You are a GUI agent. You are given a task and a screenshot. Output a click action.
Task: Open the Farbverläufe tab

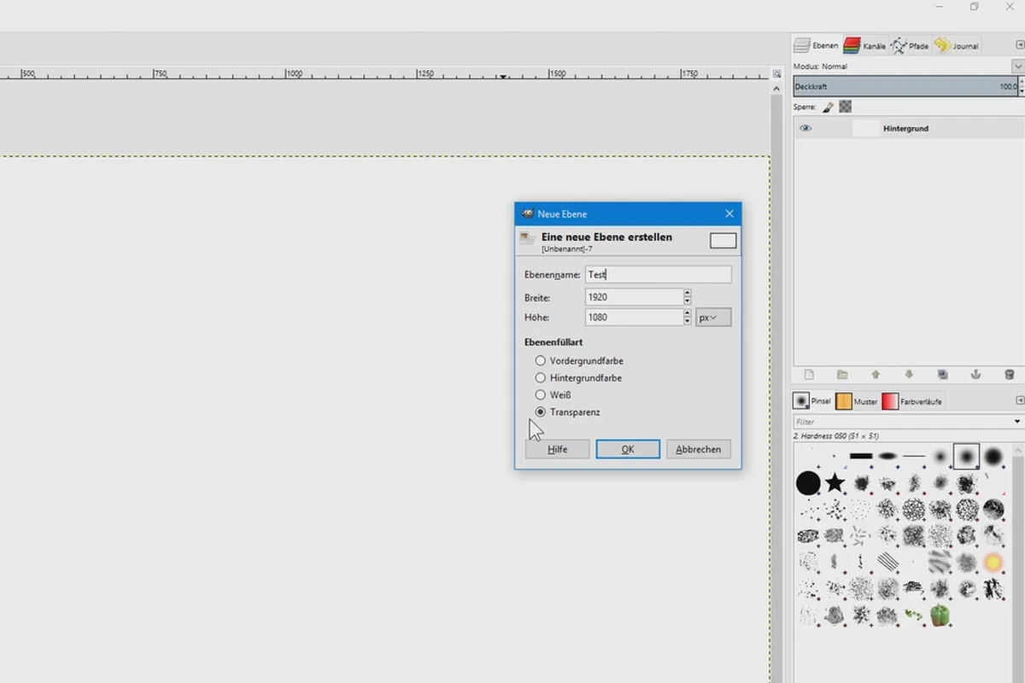(x=912, y=401)
